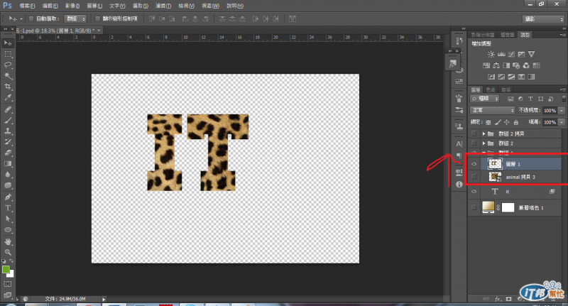Open the 影像(I) menu
Screen dimensions: 568x306
coord(72,6)
